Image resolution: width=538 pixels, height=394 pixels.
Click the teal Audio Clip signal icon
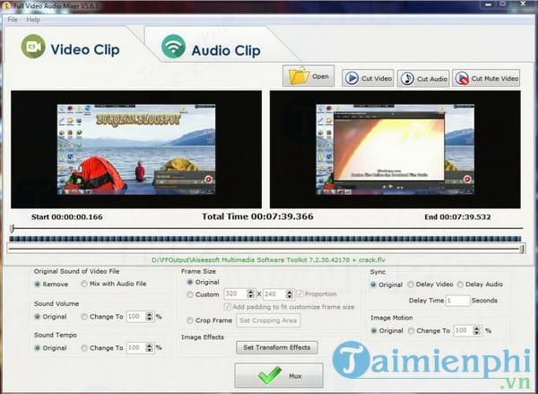[174, 47]
